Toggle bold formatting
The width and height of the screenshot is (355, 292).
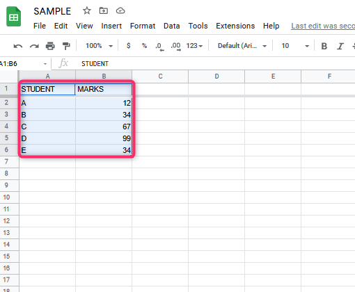(324, 46)
